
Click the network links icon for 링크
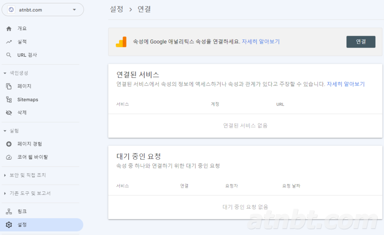(9, 211)
